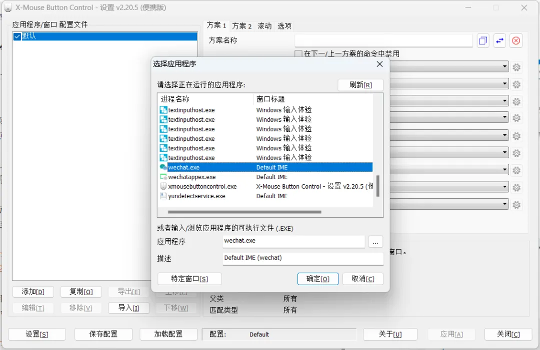Click the horizontal scrollbar of process list
This screenshot has height=350, width=540.
pyautogui.click(x=244, y=212)
